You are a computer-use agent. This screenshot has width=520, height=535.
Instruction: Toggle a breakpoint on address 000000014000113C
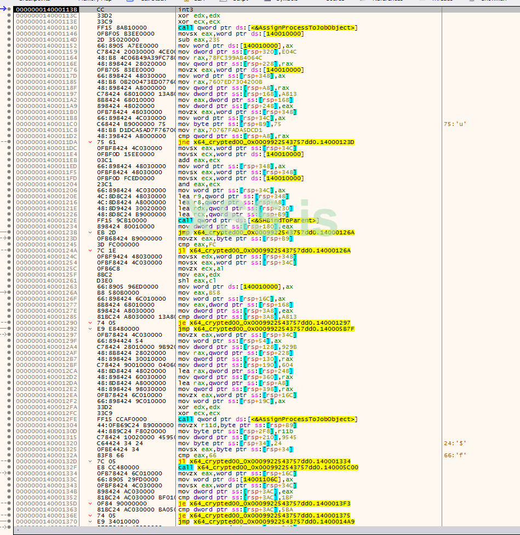click(x=9, y=15)
